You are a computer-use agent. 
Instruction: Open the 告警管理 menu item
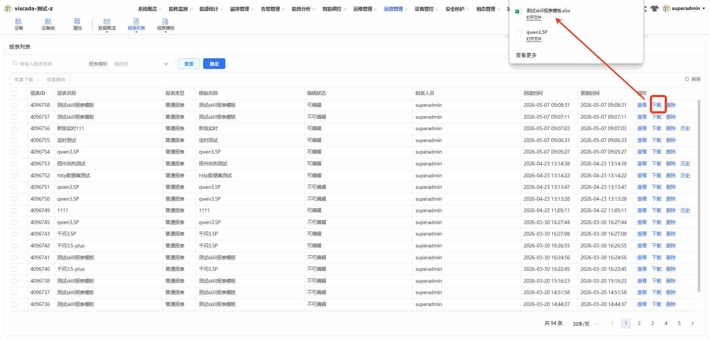pyautogui.click(x=273, y=9)
